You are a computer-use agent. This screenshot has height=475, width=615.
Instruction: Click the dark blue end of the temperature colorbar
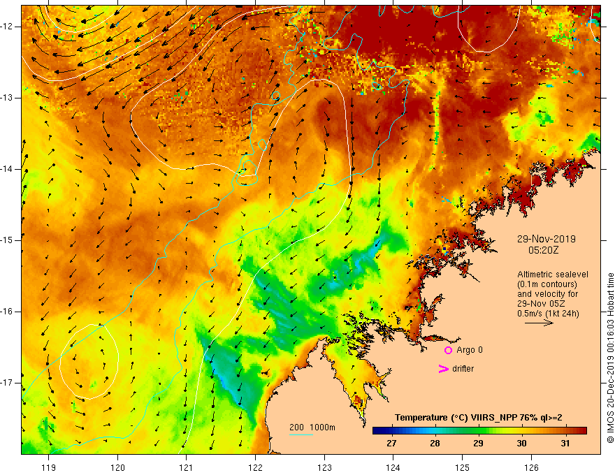tap(377, 431)
